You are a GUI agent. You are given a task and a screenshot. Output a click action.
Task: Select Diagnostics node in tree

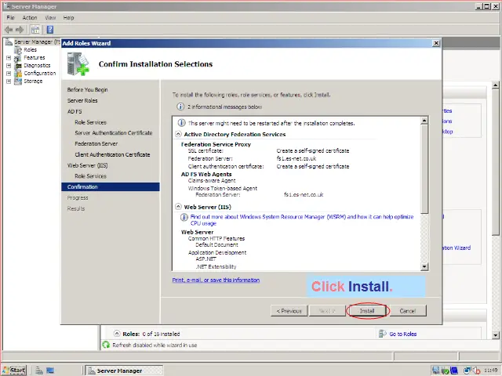(x=37, y=66)
